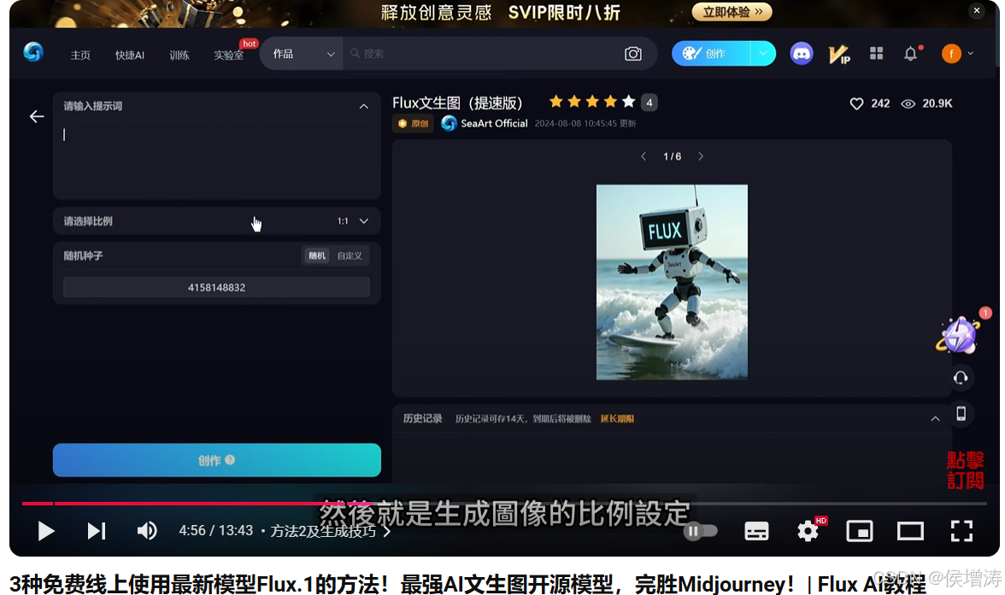The height and width of the screenshot is (595, 1005).
Task: Seek on the video progress bar
Action: tap(502, 504)
